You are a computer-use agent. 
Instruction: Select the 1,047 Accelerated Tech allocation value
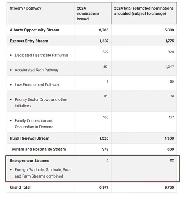(170, 67)
